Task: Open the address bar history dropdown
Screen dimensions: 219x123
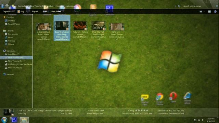Action: 176,6
